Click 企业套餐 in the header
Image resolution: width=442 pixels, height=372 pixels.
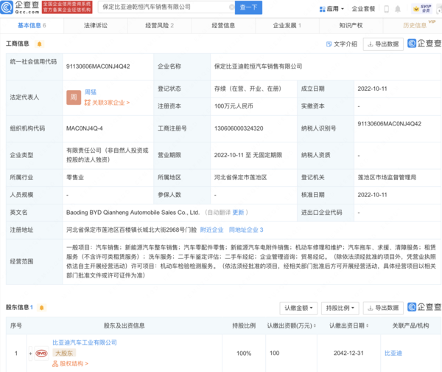pyautogui.click(x=363, y=9)
